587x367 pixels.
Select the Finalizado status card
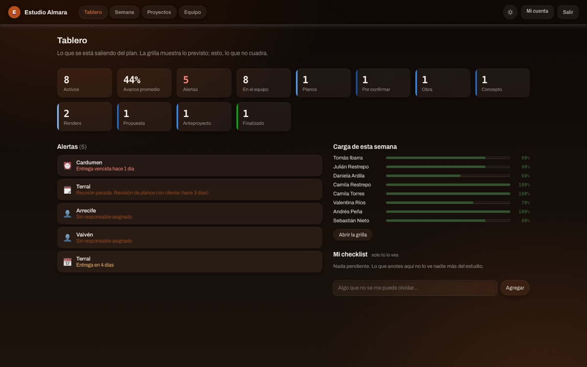tap(264, 117)
